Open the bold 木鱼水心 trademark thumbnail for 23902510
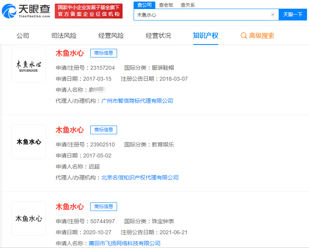Viewport: 309px width, 248px height. pyautogui.click(x=29, y=142)
